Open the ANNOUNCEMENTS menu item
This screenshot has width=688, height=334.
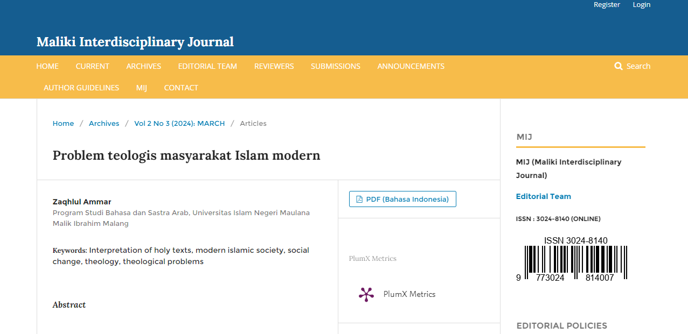[411, 66]
